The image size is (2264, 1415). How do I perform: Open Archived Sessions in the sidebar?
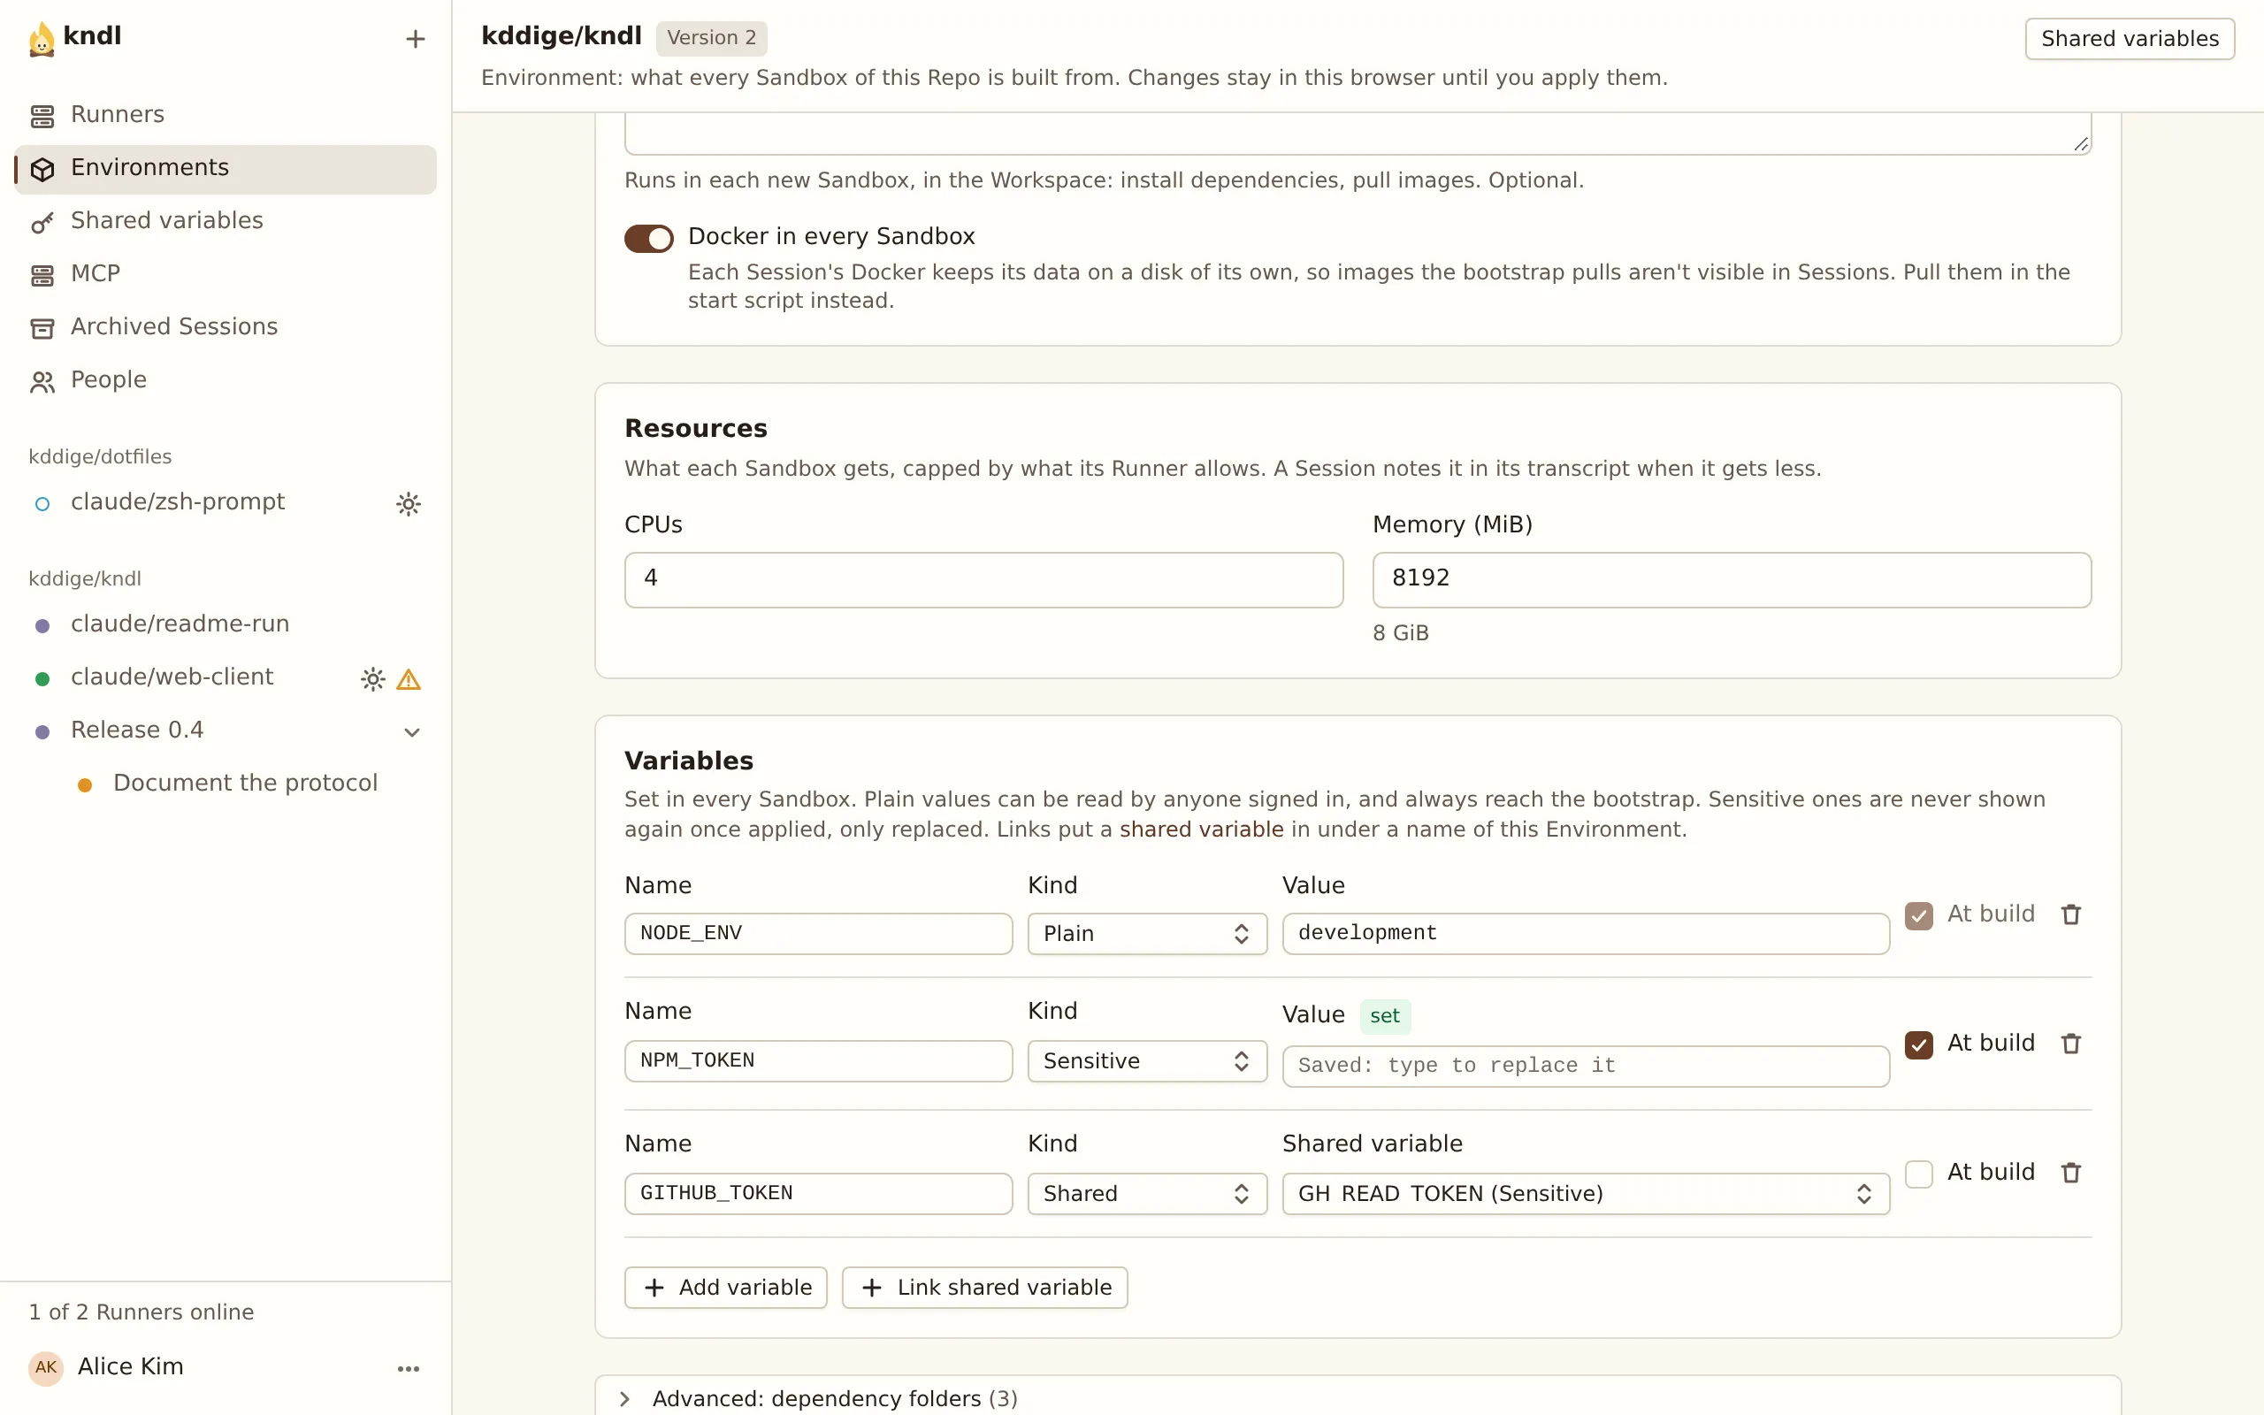coord(226,327)
